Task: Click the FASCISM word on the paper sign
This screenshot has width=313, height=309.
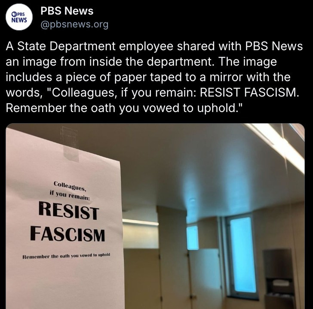Action: [68, 233]
